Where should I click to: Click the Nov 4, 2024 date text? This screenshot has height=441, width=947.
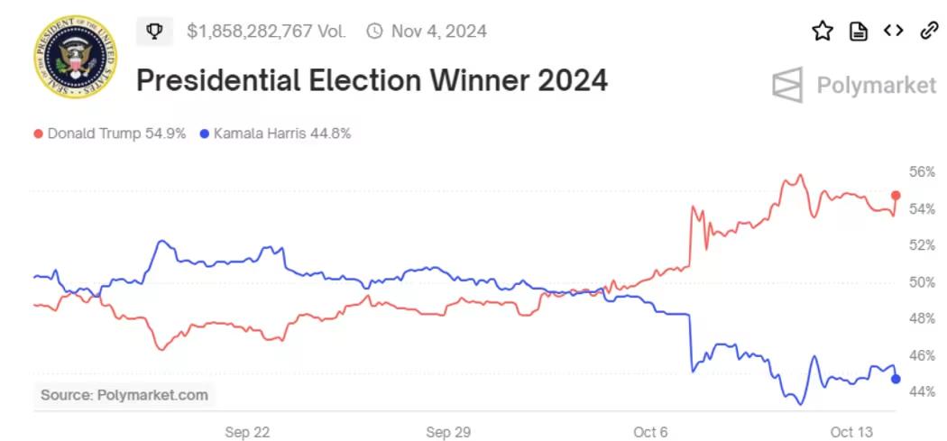[x=438, y=32]
